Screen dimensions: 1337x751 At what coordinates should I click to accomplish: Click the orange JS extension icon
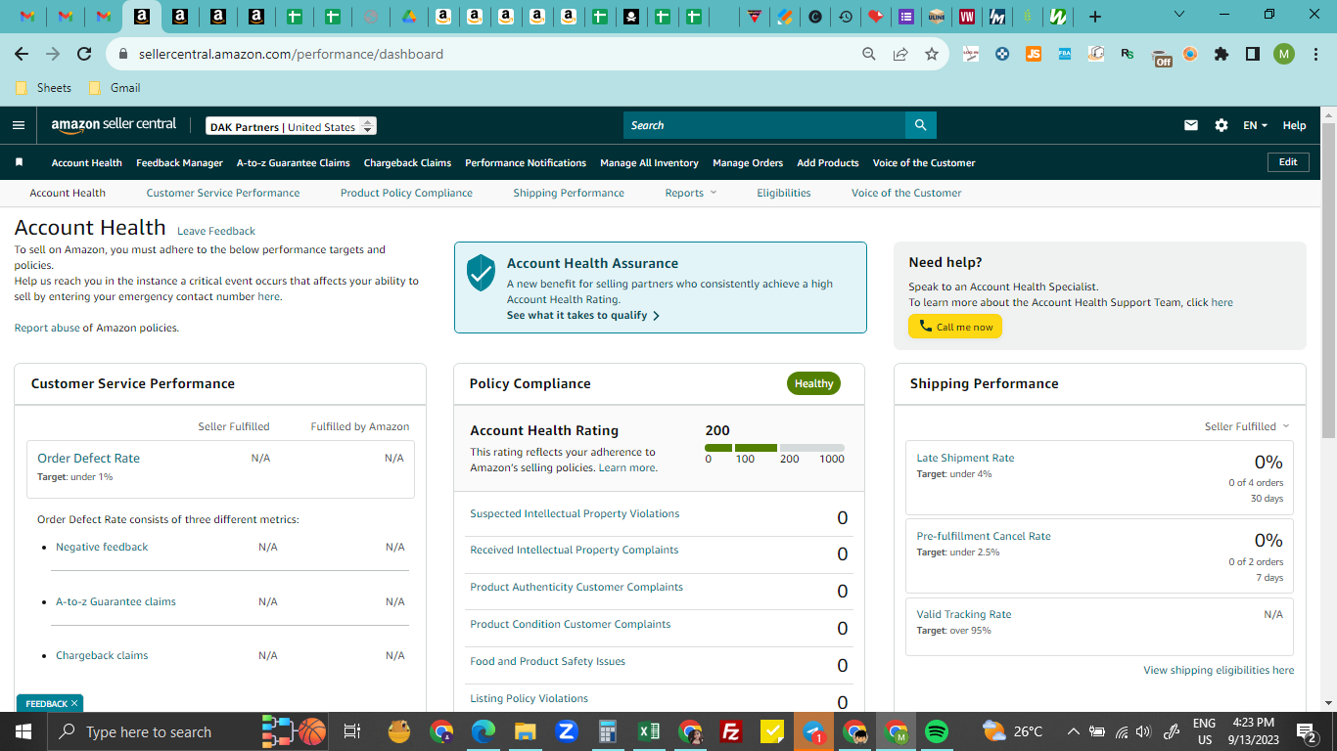pyautogui.click(x=1034, y=54)
